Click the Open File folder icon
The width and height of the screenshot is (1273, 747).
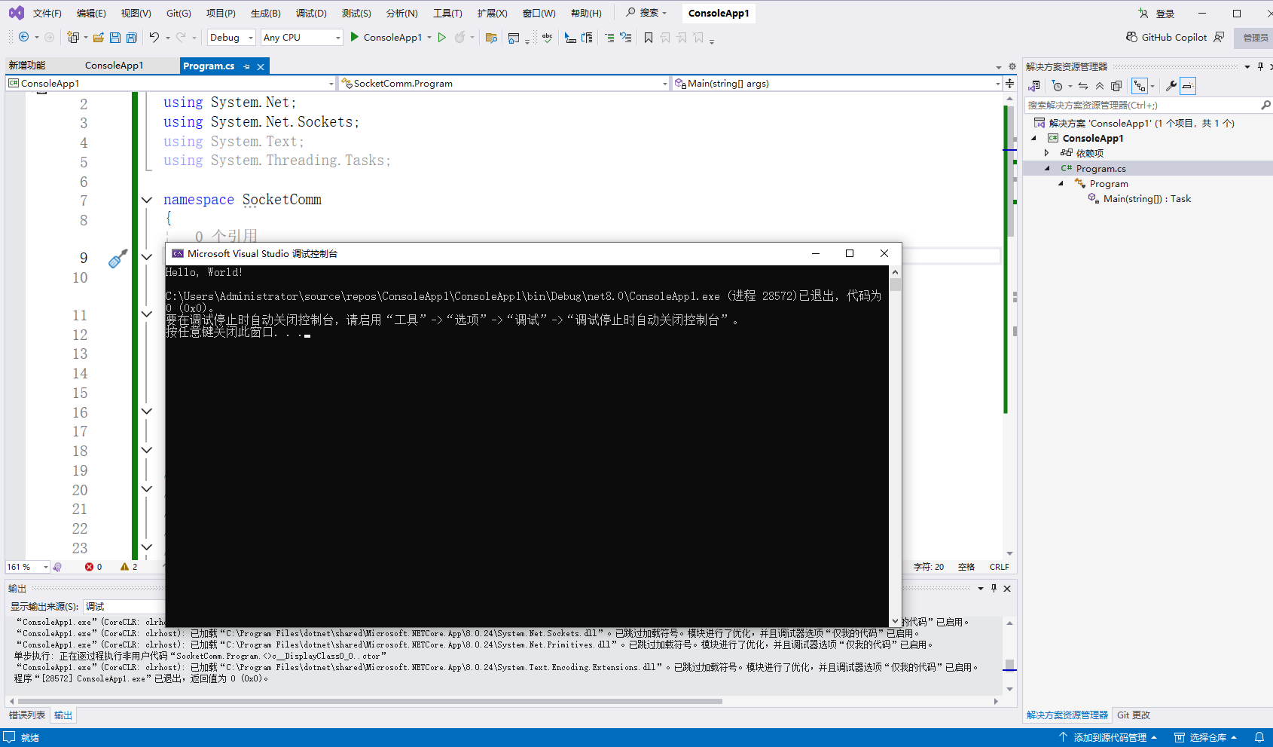(99, 37)
